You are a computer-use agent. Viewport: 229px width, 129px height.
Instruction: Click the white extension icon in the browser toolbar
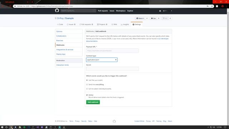coord(217,6)
